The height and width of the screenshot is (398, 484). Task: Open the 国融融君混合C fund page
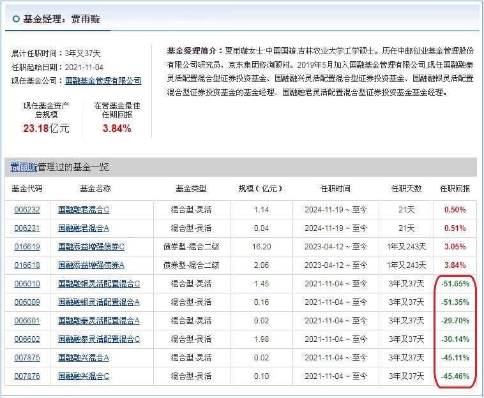click(84, 209)
